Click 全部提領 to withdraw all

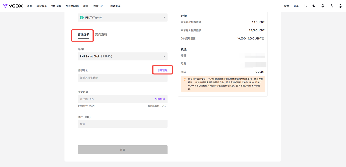click(160, 99)
